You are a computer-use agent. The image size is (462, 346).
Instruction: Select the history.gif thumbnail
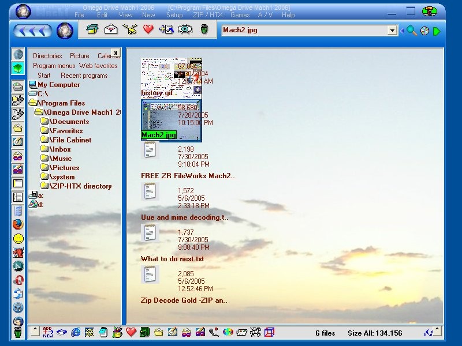click(x=171, y=78)
